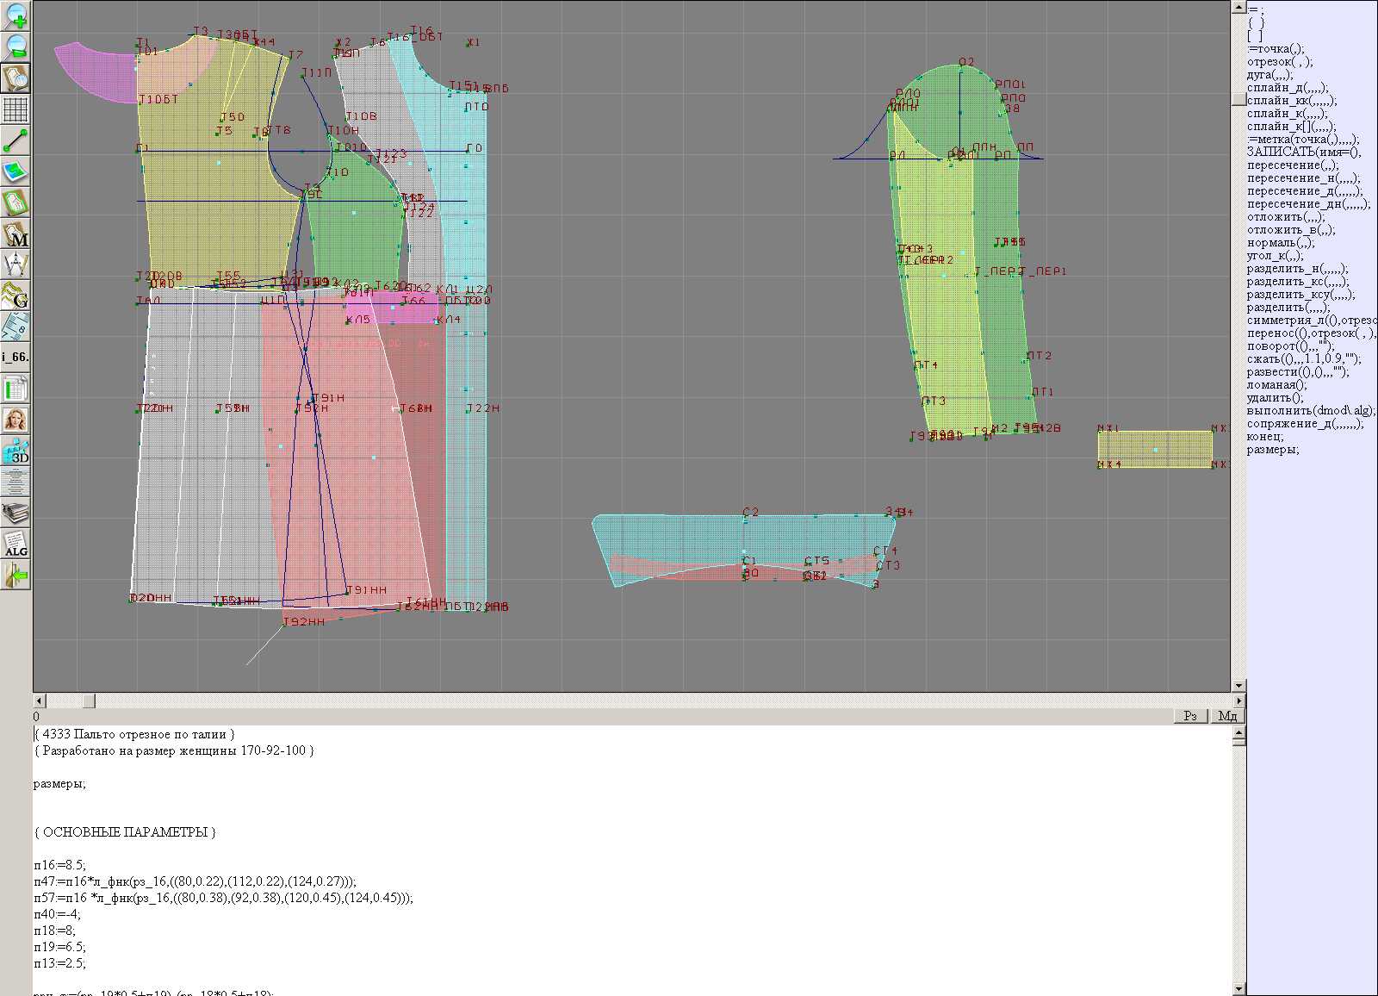Click the zoom out magnifier icon
This screenshot has width=1378, height=996.
(16, 47)
